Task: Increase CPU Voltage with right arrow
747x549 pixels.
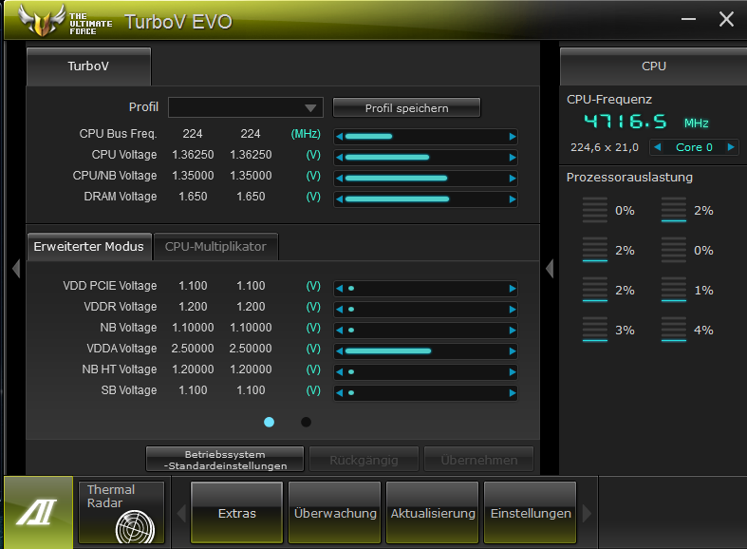Action: [x=513, y=158]
